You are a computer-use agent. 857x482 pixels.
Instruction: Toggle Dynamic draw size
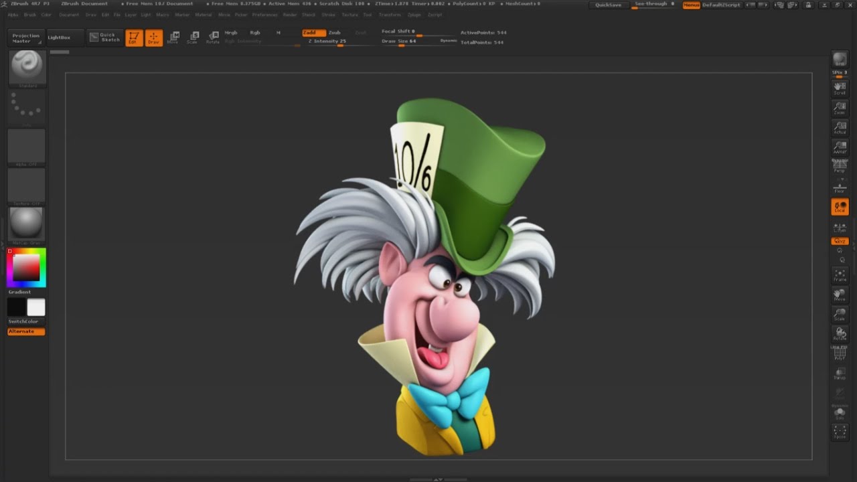tap(449, 42)
